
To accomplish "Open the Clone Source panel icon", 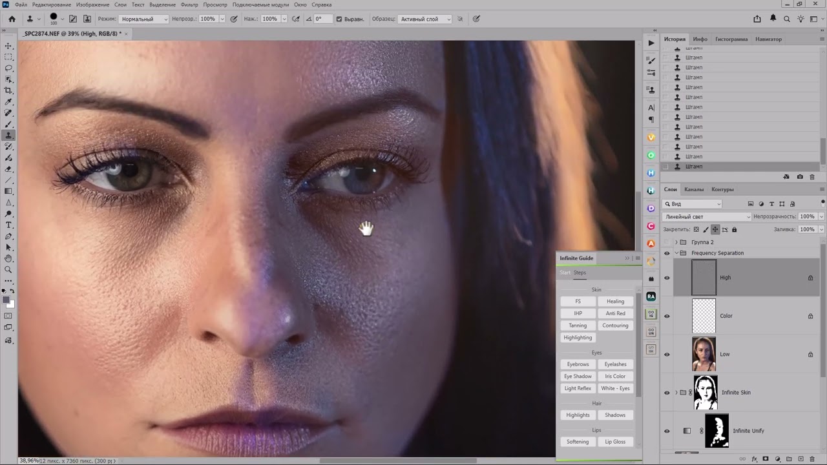I will 87,19.
